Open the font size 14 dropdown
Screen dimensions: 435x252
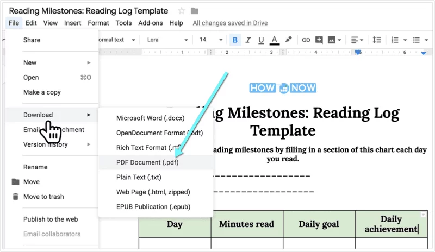(211, 40)
